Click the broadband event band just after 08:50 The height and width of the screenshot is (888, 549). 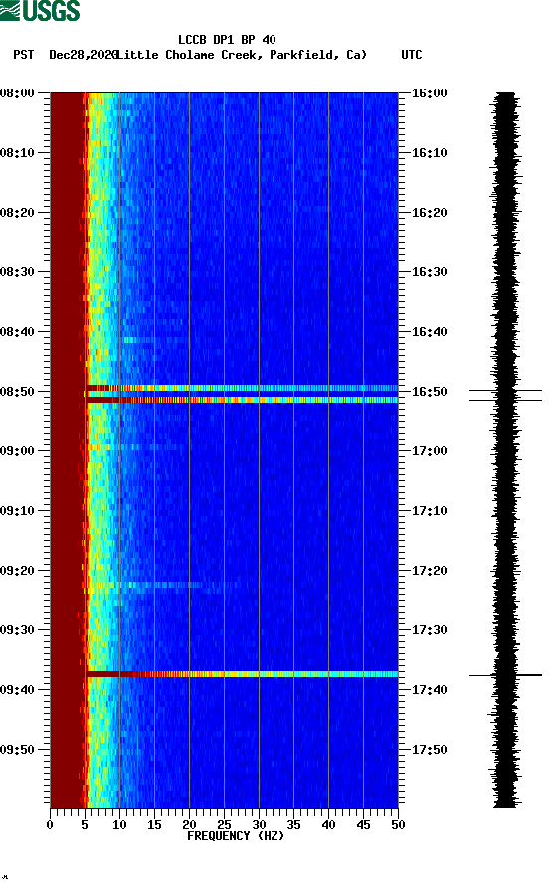(x=242, y=400)
